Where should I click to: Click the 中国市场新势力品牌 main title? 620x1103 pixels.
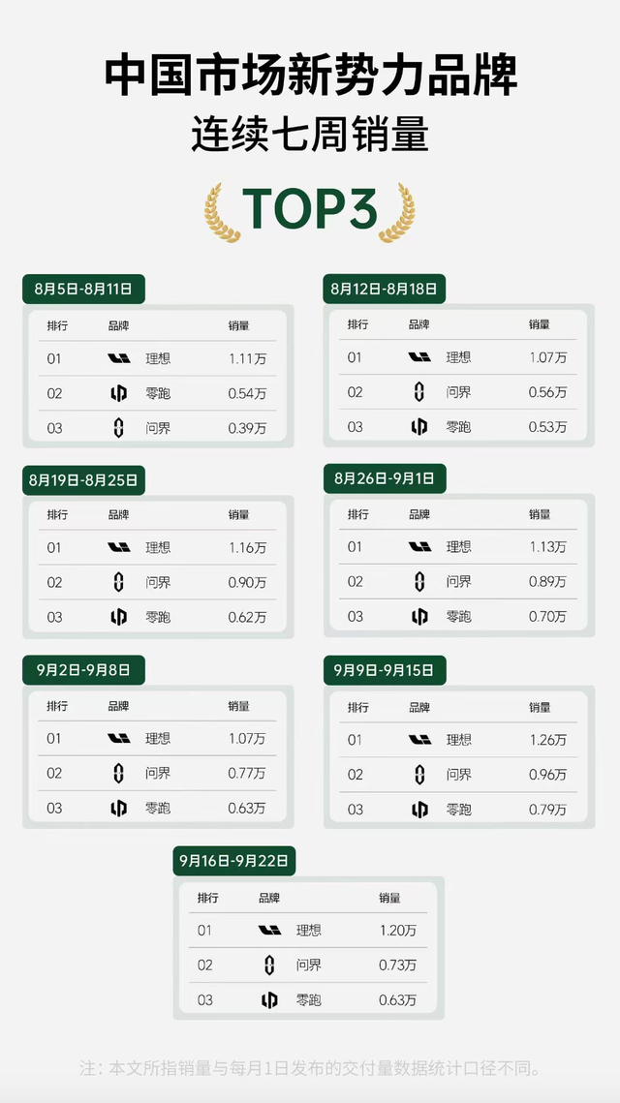310,74
